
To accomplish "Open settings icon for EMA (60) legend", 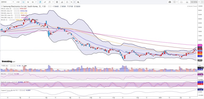I will (x=17, y=13).
